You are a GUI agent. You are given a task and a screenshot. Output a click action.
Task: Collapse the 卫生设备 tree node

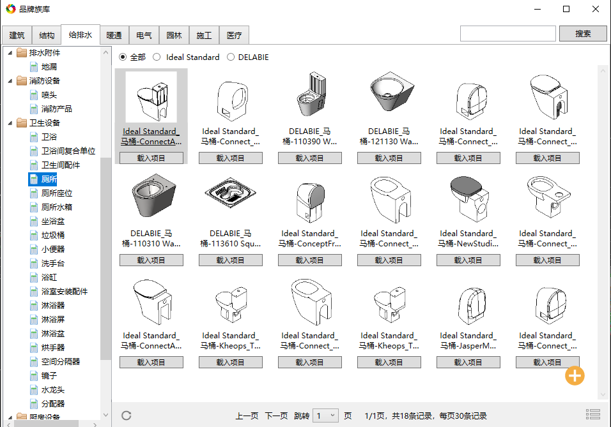[10, 123]
